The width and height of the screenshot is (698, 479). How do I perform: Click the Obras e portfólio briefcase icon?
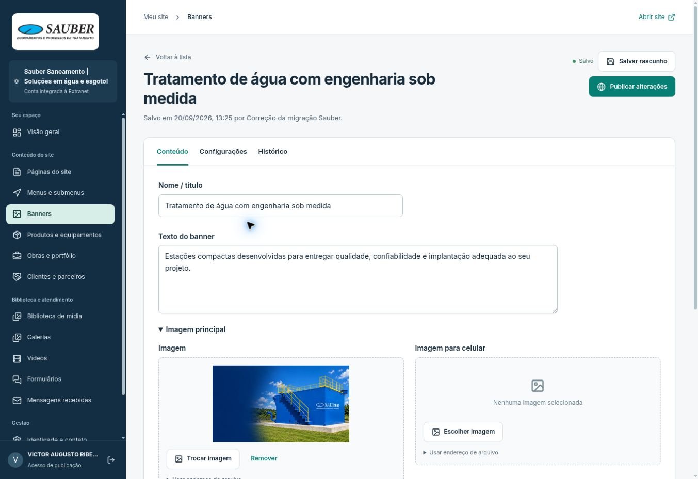[x=17, y=256]
